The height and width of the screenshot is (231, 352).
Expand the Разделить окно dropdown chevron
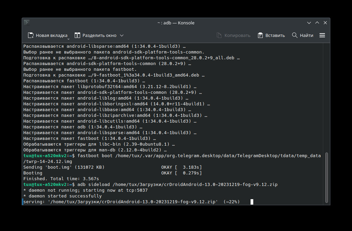(x=122, y=35)
